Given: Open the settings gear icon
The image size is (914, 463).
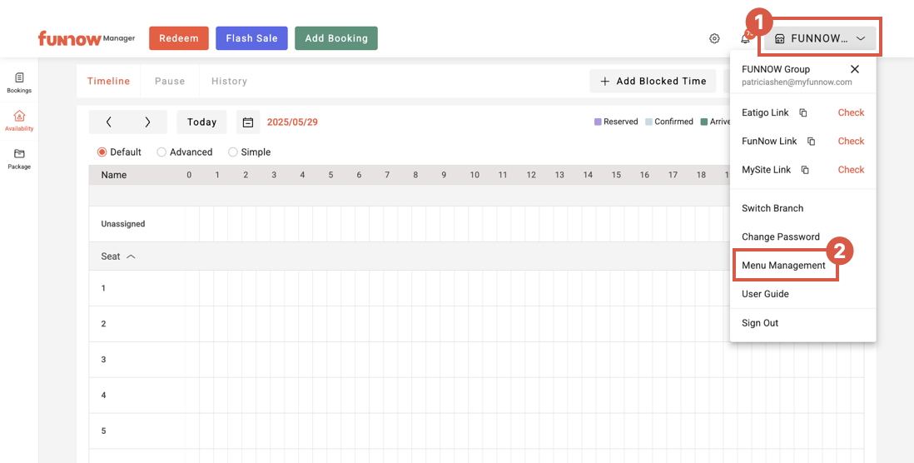Looking at the screenshot, I should 714,38.
